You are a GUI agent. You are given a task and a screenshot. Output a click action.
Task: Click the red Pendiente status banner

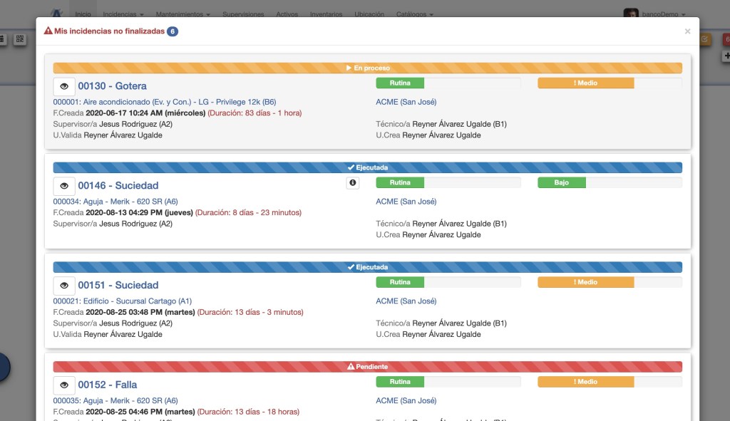[x=367, y=367]
